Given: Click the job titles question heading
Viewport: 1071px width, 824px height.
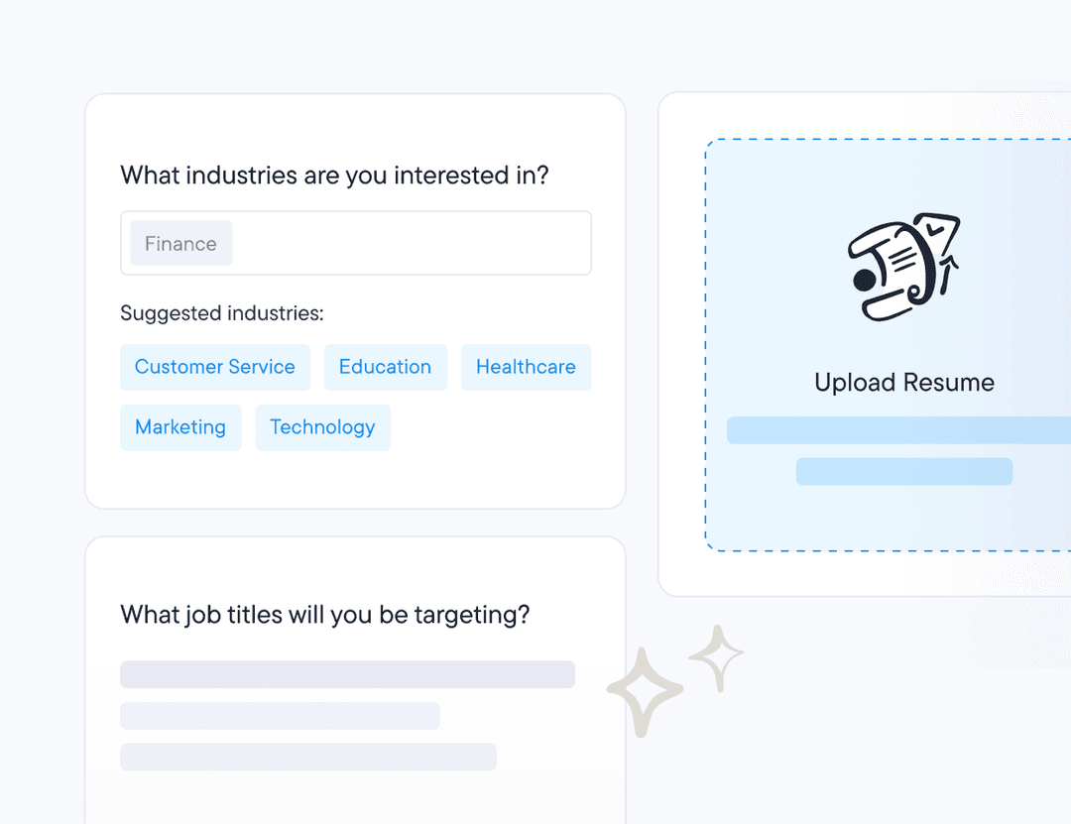Looking at the screenshot, I should 324,615.
